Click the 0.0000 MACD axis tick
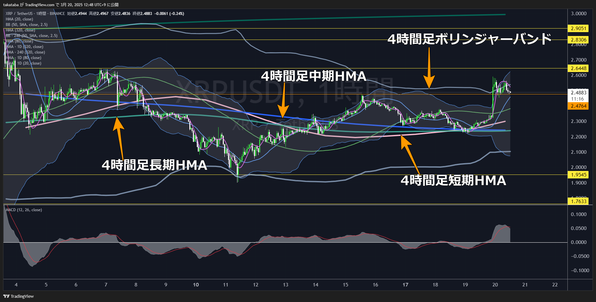The image size is (596, 302). tap(579, 242)
